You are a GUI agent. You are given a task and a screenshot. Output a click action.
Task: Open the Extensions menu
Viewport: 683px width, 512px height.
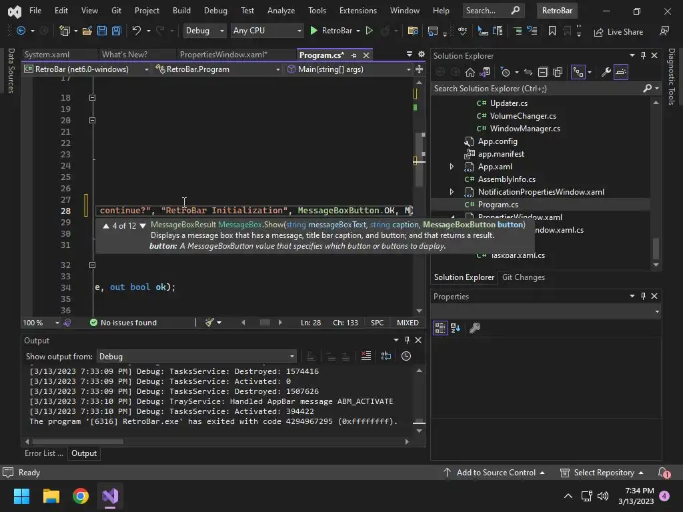pos(358,11)
